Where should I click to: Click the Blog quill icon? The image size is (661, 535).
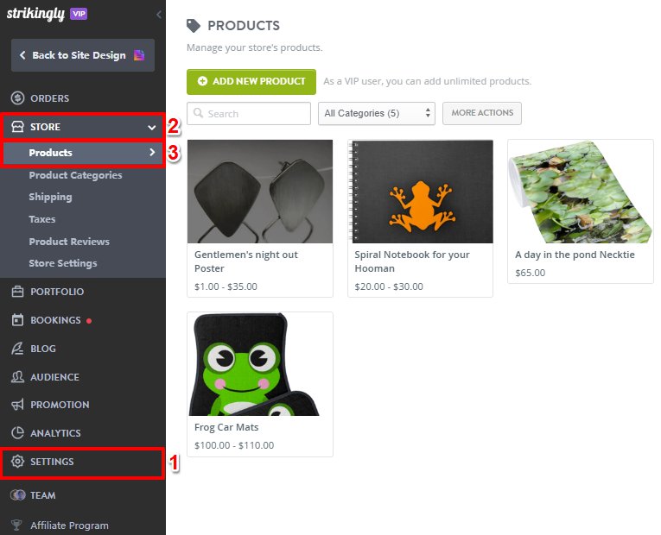click(17, 349)
